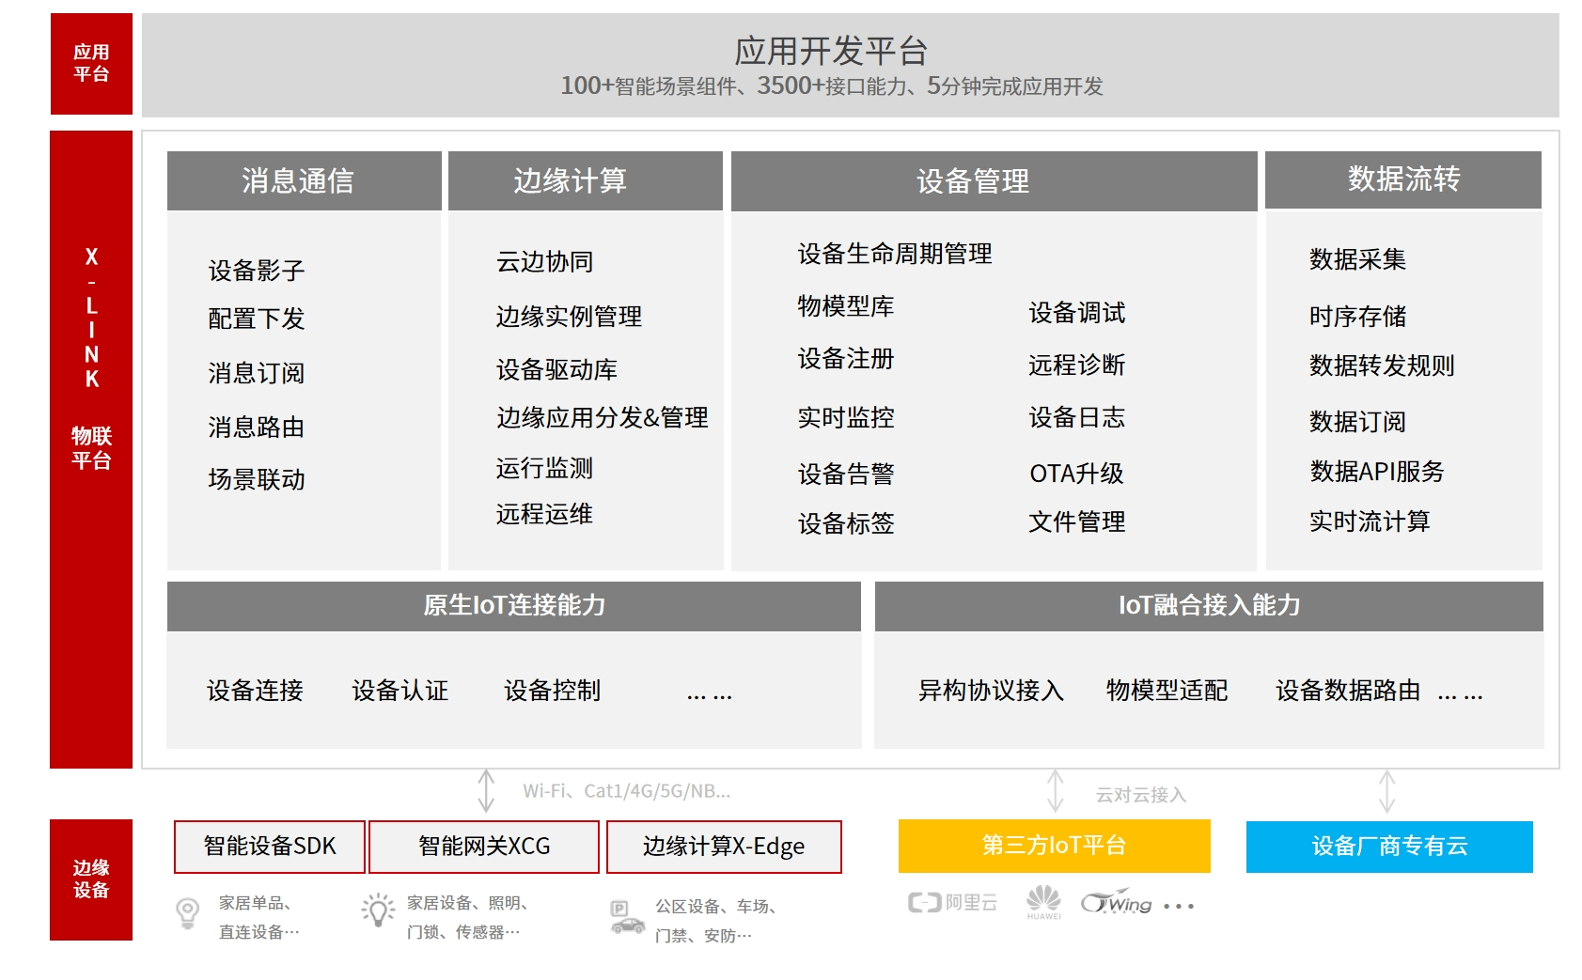Click the 数据采集 item
Image resolution: width=1582 pixels, height=980 pixels.
tap(1358, 259)
